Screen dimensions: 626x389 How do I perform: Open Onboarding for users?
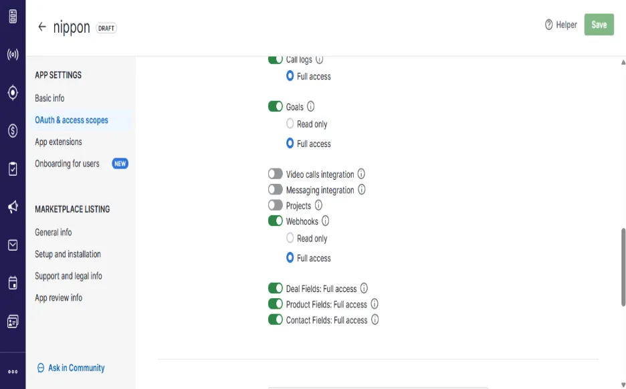point(67,164)
